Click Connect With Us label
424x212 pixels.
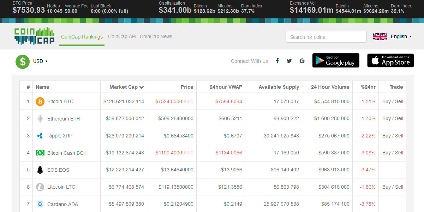(x=249, y=61)
